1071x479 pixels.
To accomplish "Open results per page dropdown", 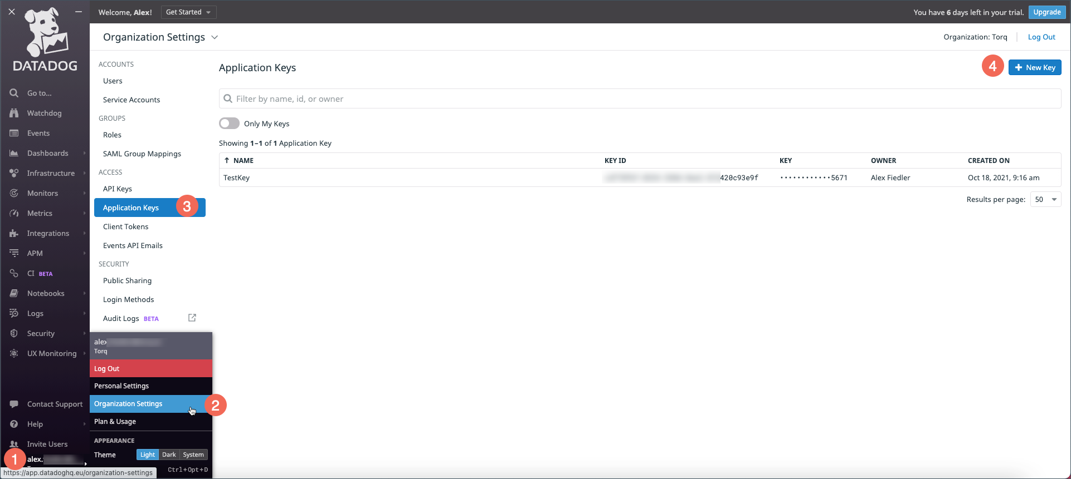I will (x=1045, y=199).
